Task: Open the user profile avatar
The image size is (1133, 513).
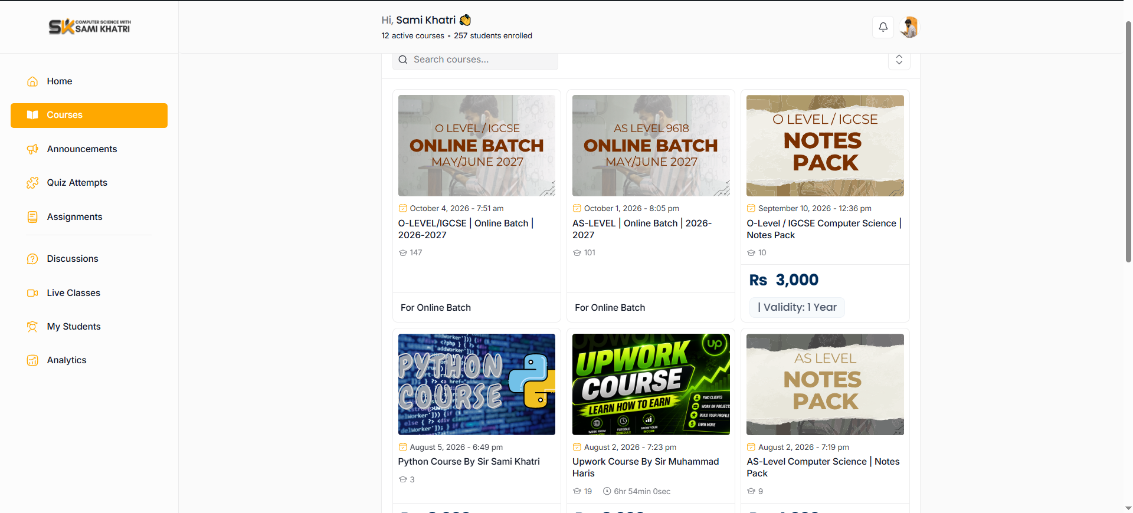Action: pos(909,27)
